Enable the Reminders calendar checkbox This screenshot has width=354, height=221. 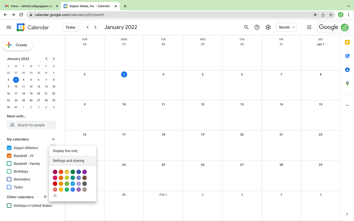click(9, 179)
